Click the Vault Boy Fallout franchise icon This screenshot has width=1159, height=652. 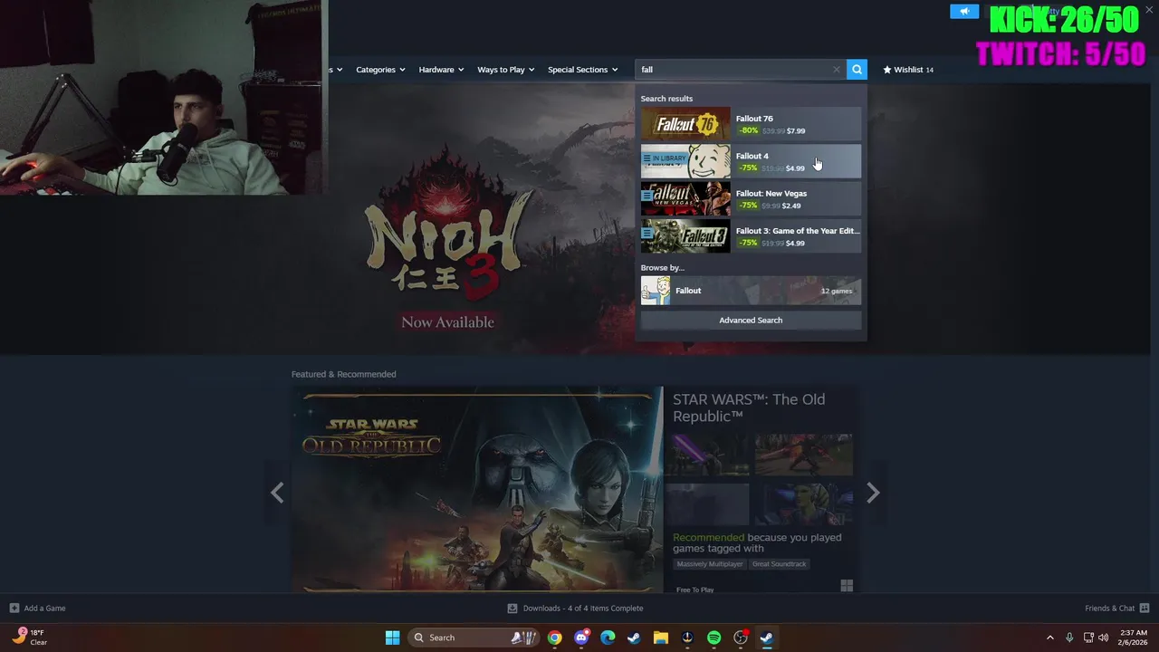pos(656,291)
